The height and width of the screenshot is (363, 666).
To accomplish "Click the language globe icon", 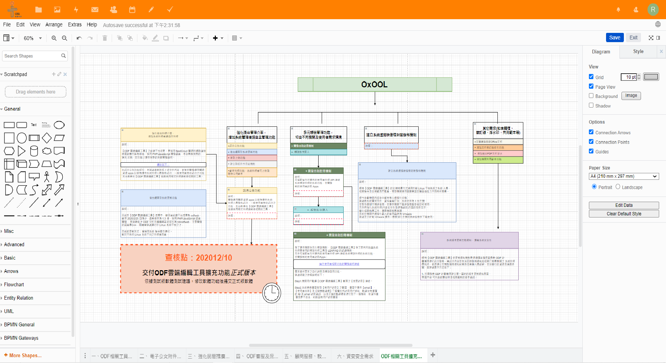I will (658, 24).
